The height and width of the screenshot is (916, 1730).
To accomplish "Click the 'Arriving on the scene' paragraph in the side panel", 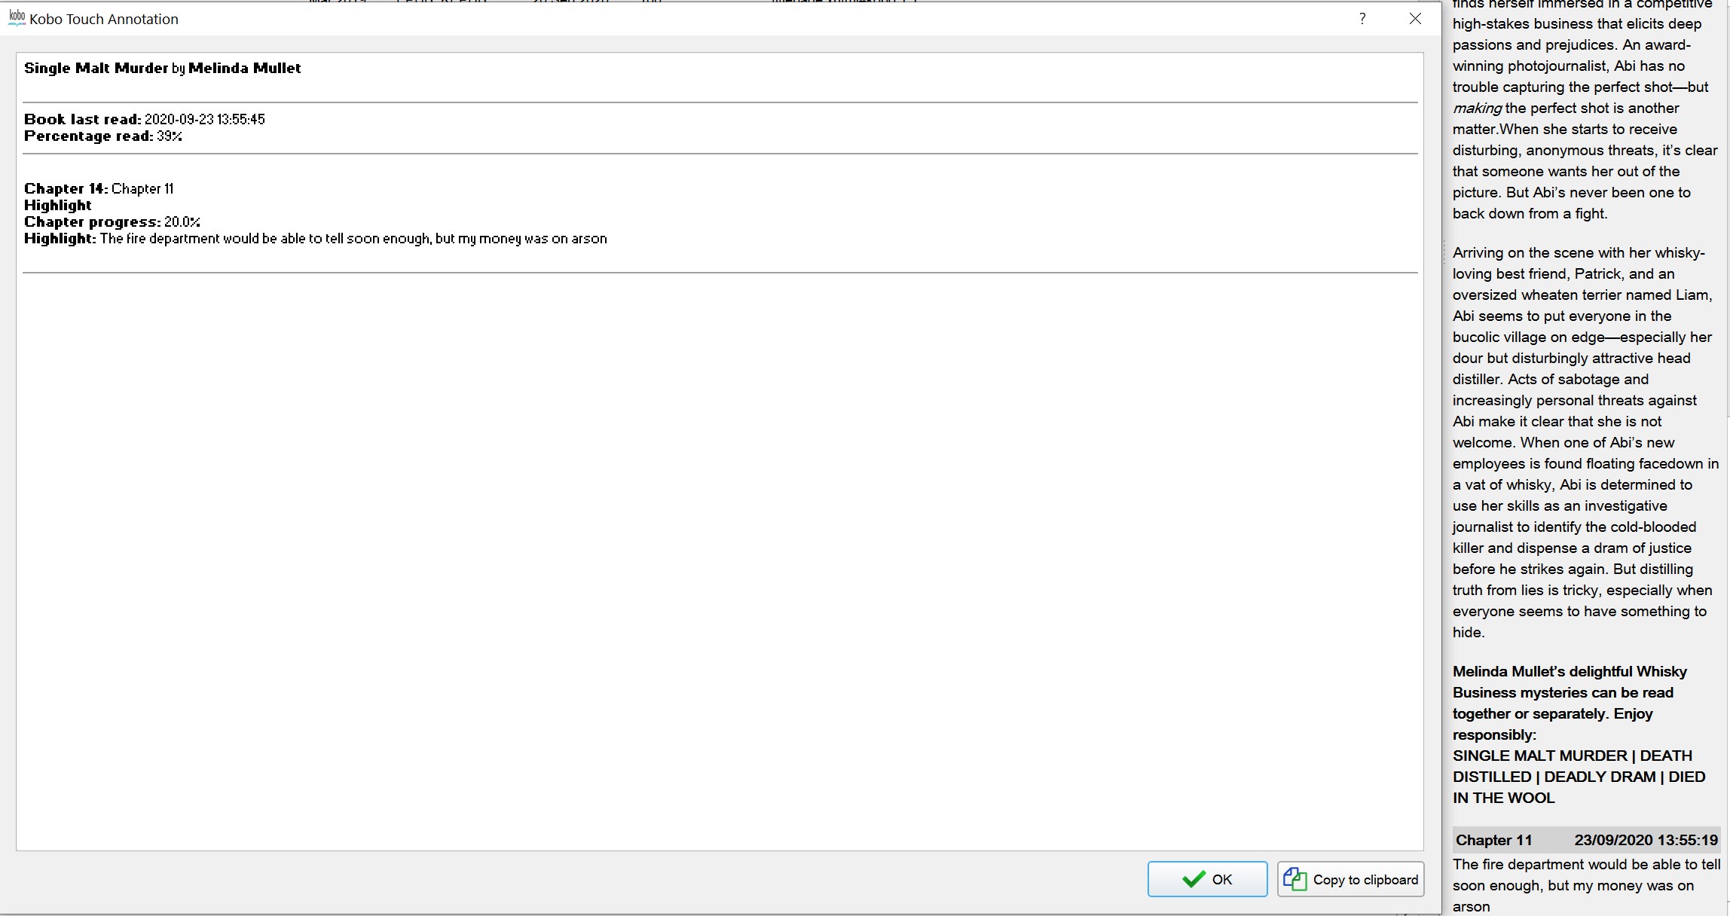I will click(x=1585, y=442).
